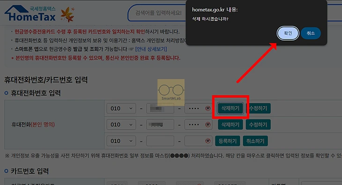Click the 등록하기 button
This screenshot has width=342, height=185.
(x=228, y=141)
